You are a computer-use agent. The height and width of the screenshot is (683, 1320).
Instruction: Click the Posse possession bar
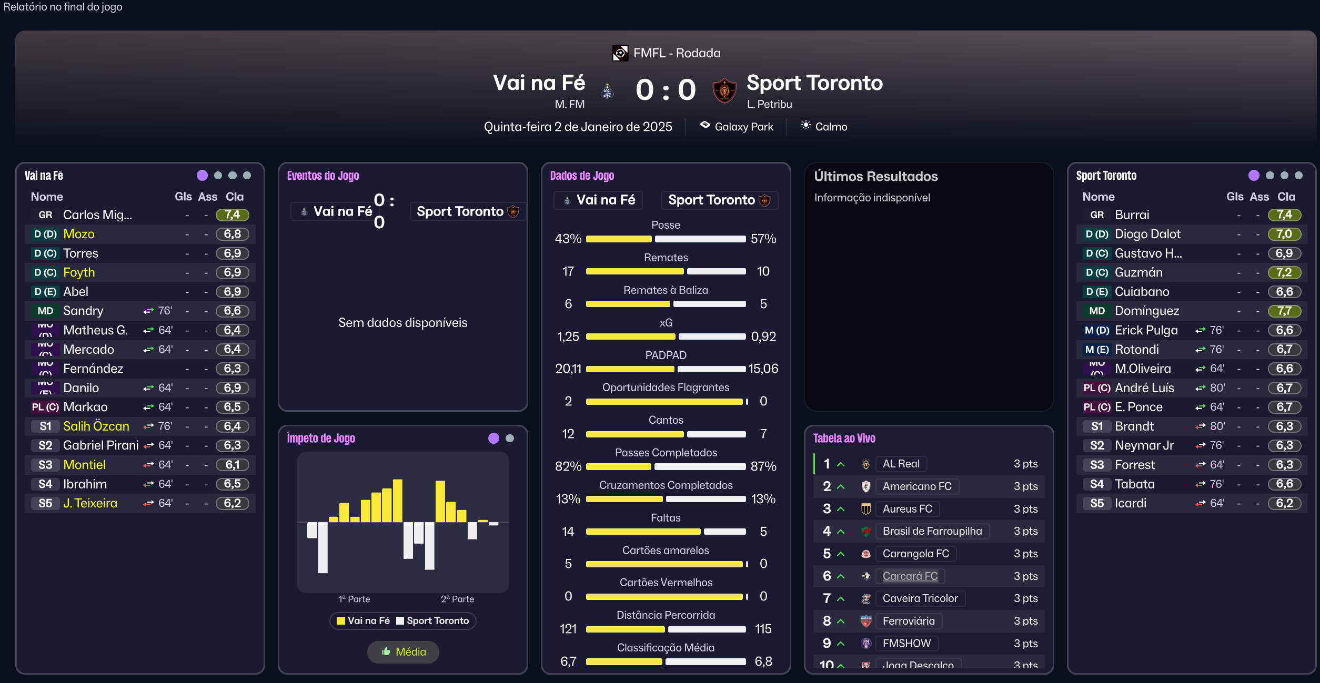click(x=666, y=239)
